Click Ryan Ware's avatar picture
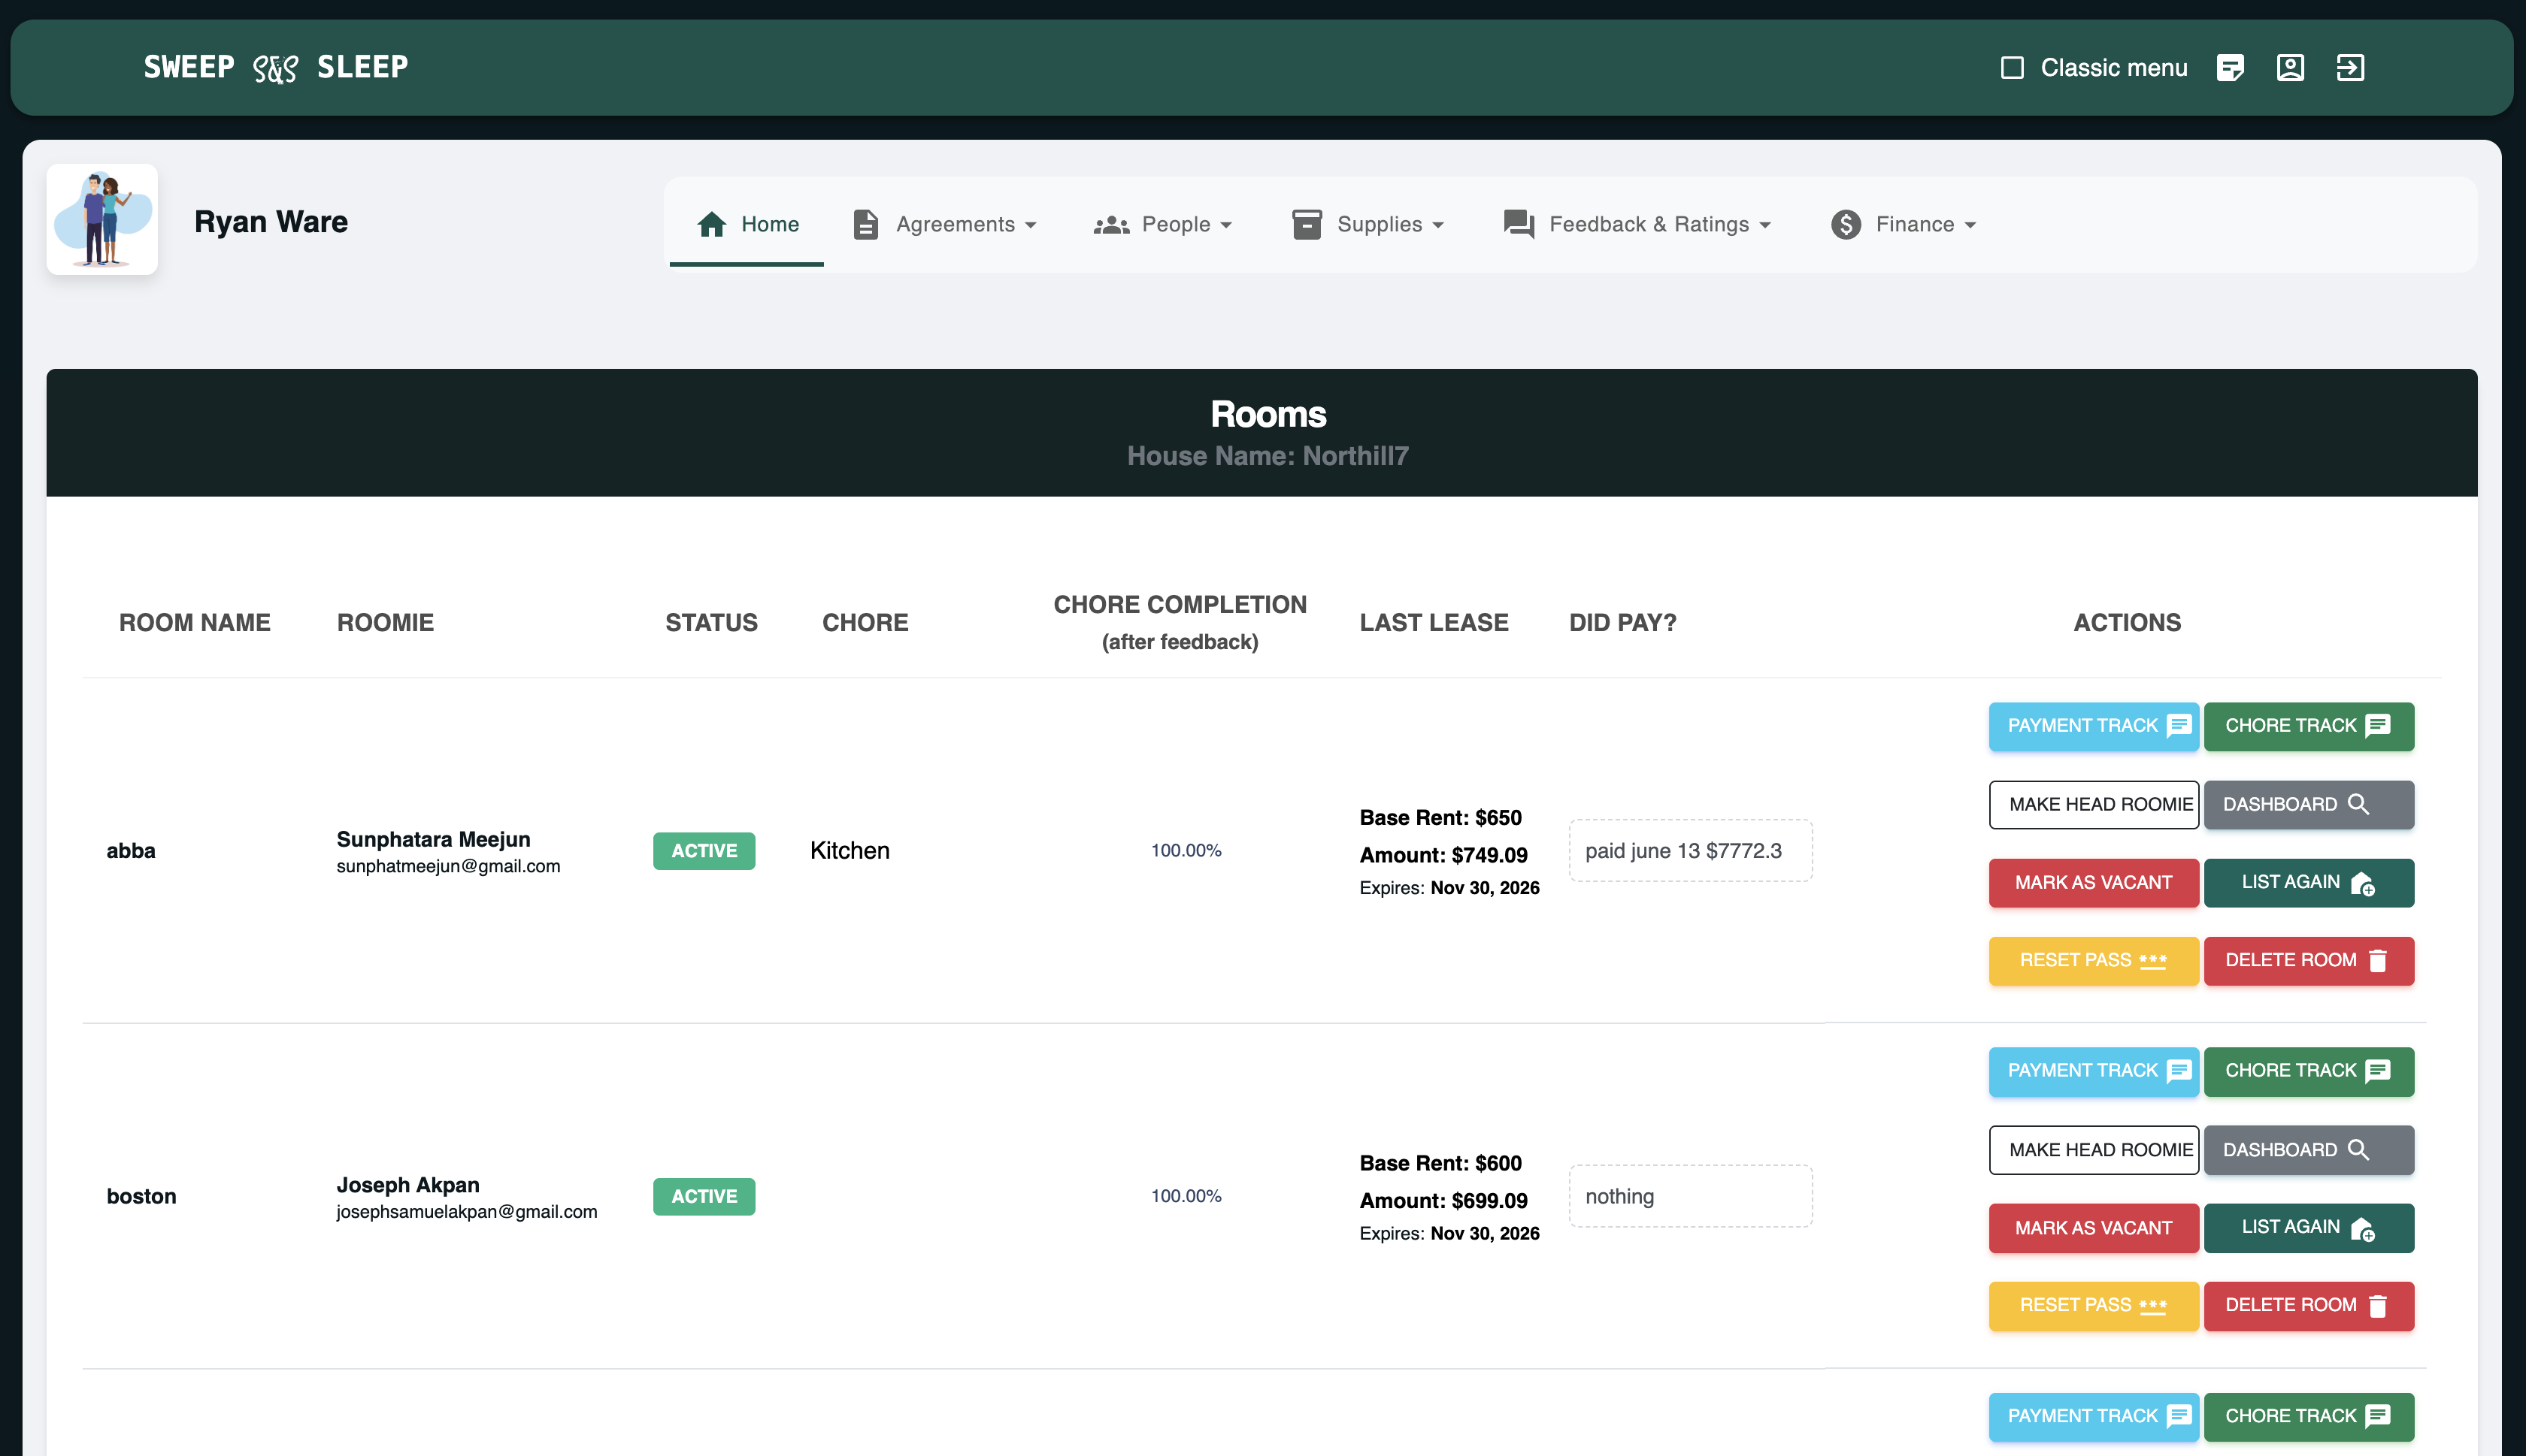 coord(102,219)
